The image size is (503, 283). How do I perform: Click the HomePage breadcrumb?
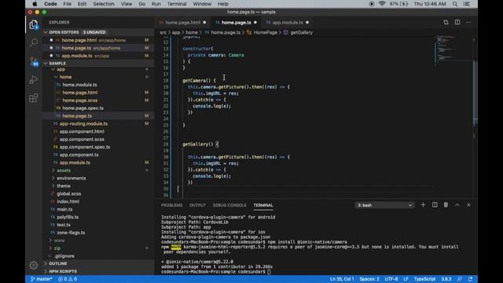(265, 32)
